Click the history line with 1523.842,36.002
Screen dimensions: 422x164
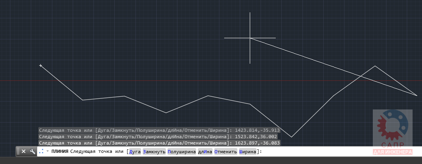(x=158, y=137)
